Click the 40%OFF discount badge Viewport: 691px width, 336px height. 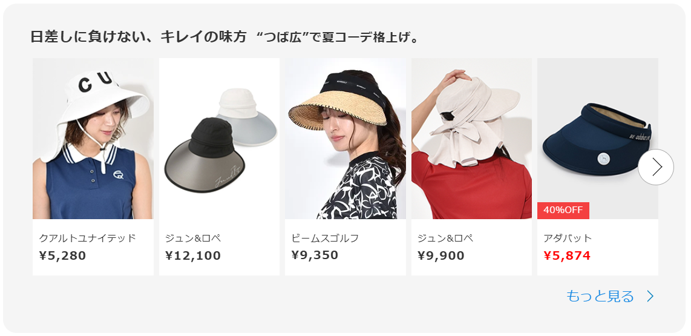pyautogui.click(x=563, y=210)
